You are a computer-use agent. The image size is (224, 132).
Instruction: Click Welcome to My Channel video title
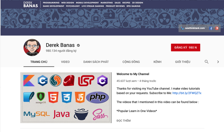133,74
